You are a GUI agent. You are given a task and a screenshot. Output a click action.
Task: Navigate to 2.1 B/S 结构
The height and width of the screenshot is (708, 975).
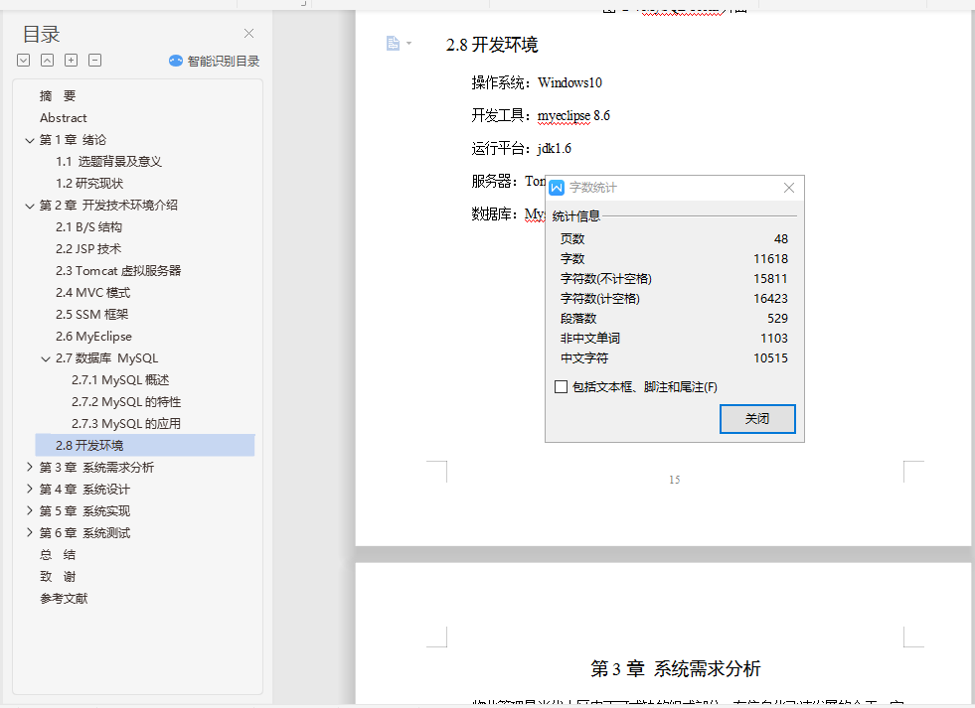click(x=88, y=226)
